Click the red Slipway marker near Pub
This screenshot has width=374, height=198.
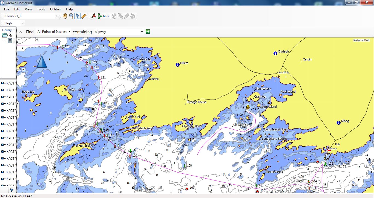329,149
